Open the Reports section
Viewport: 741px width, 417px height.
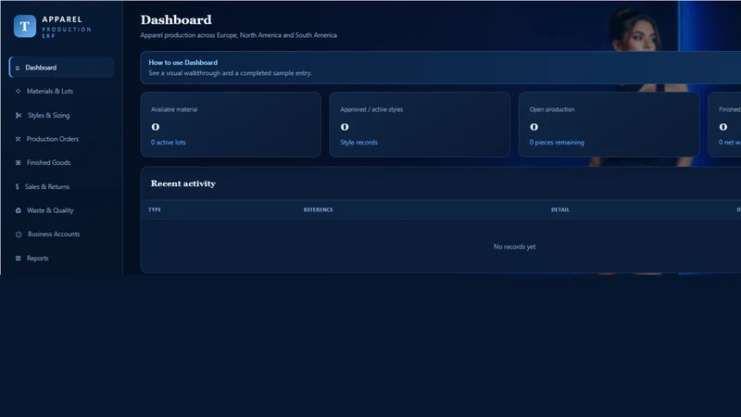[61, 259]
